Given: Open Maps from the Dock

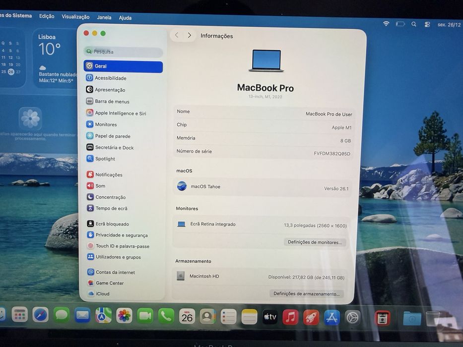Looking at the screenshot, I should tap(103, 315).
